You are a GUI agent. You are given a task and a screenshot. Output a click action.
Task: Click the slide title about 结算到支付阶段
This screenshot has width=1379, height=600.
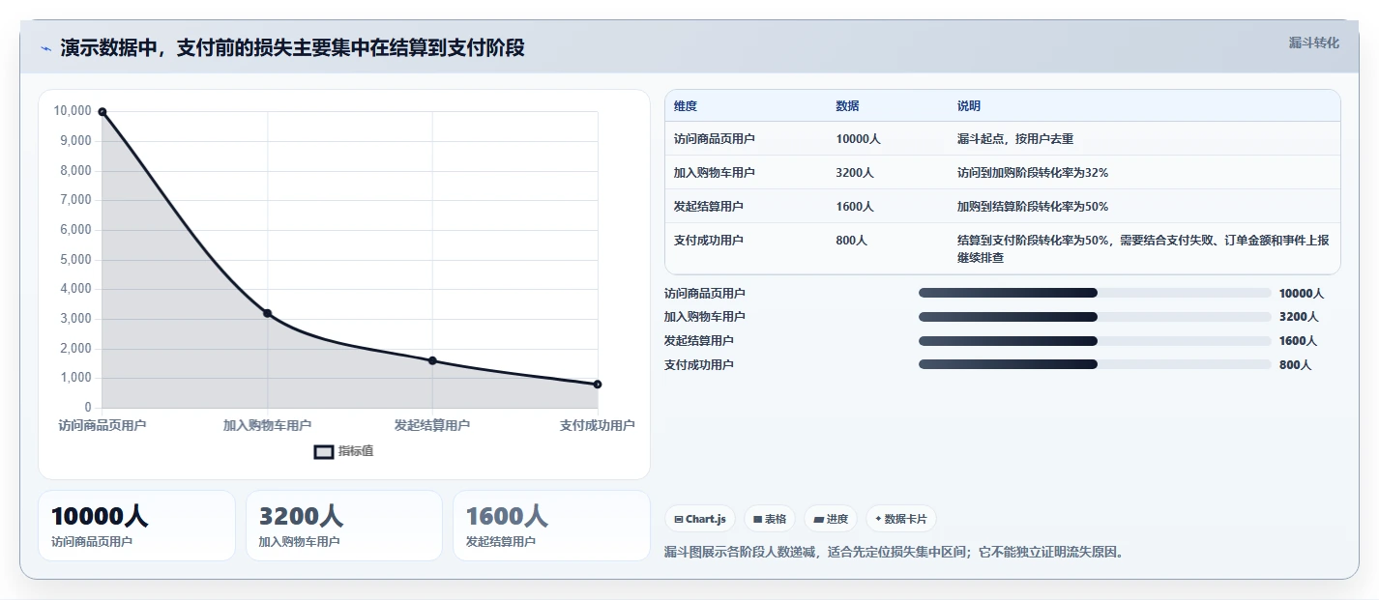(292, 48)
